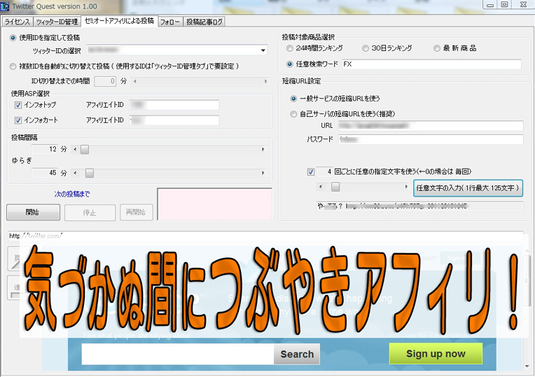Select 使用IDを指定して投稿 radio button
The height and width of the screenshot is (377, 535).
(13, 38)
